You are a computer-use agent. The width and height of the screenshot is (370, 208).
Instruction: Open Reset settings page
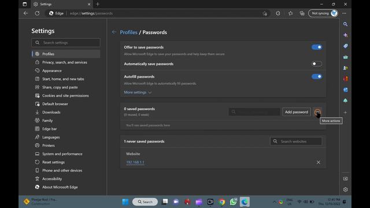pyautogui.click(x=53, y=162)
